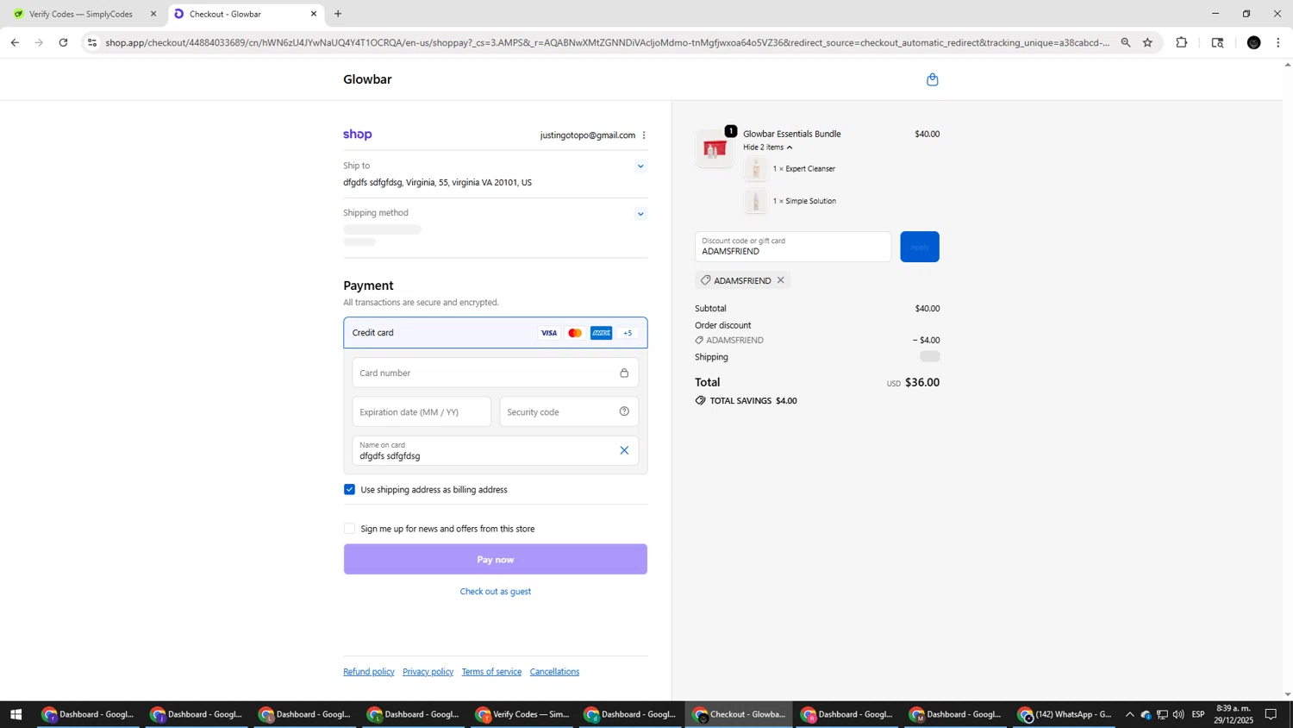Click the American Express logo
1293x728 pixels.
coord(602,333)
